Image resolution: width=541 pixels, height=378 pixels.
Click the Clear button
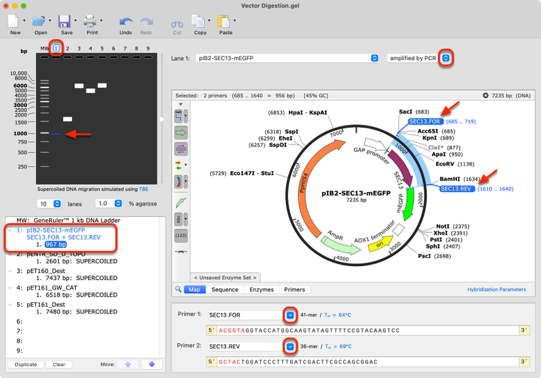click(59, 365)
